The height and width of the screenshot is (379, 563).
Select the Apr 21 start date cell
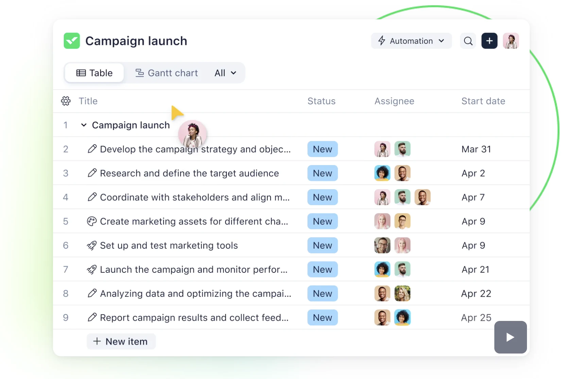[x=475, y=269]
